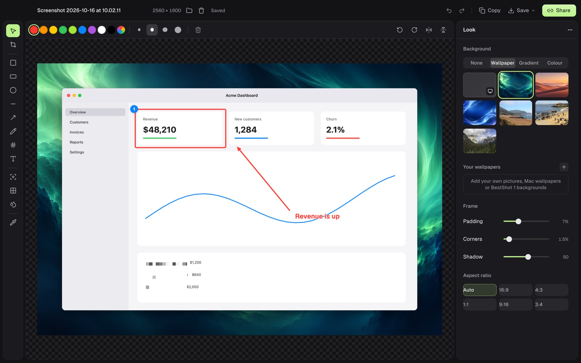
Task: Choose the desert dunes wallpaper thumbnail
Action: (552, 85)
